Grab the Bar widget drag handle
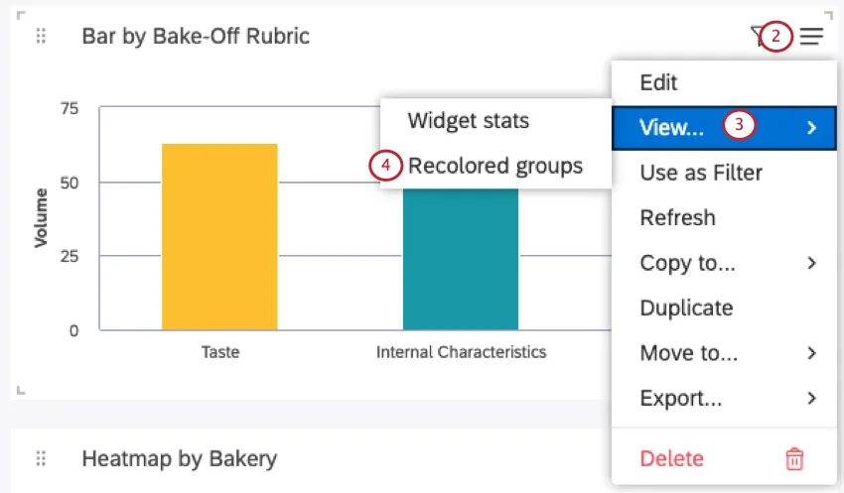 coord(41,37)
